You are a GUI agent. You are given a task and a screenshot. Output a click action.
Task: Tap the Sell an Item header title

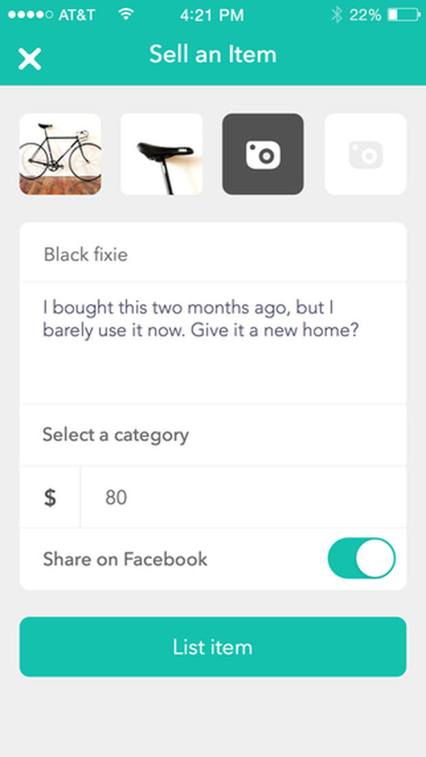pyautogui.click(x=213, y=54)
